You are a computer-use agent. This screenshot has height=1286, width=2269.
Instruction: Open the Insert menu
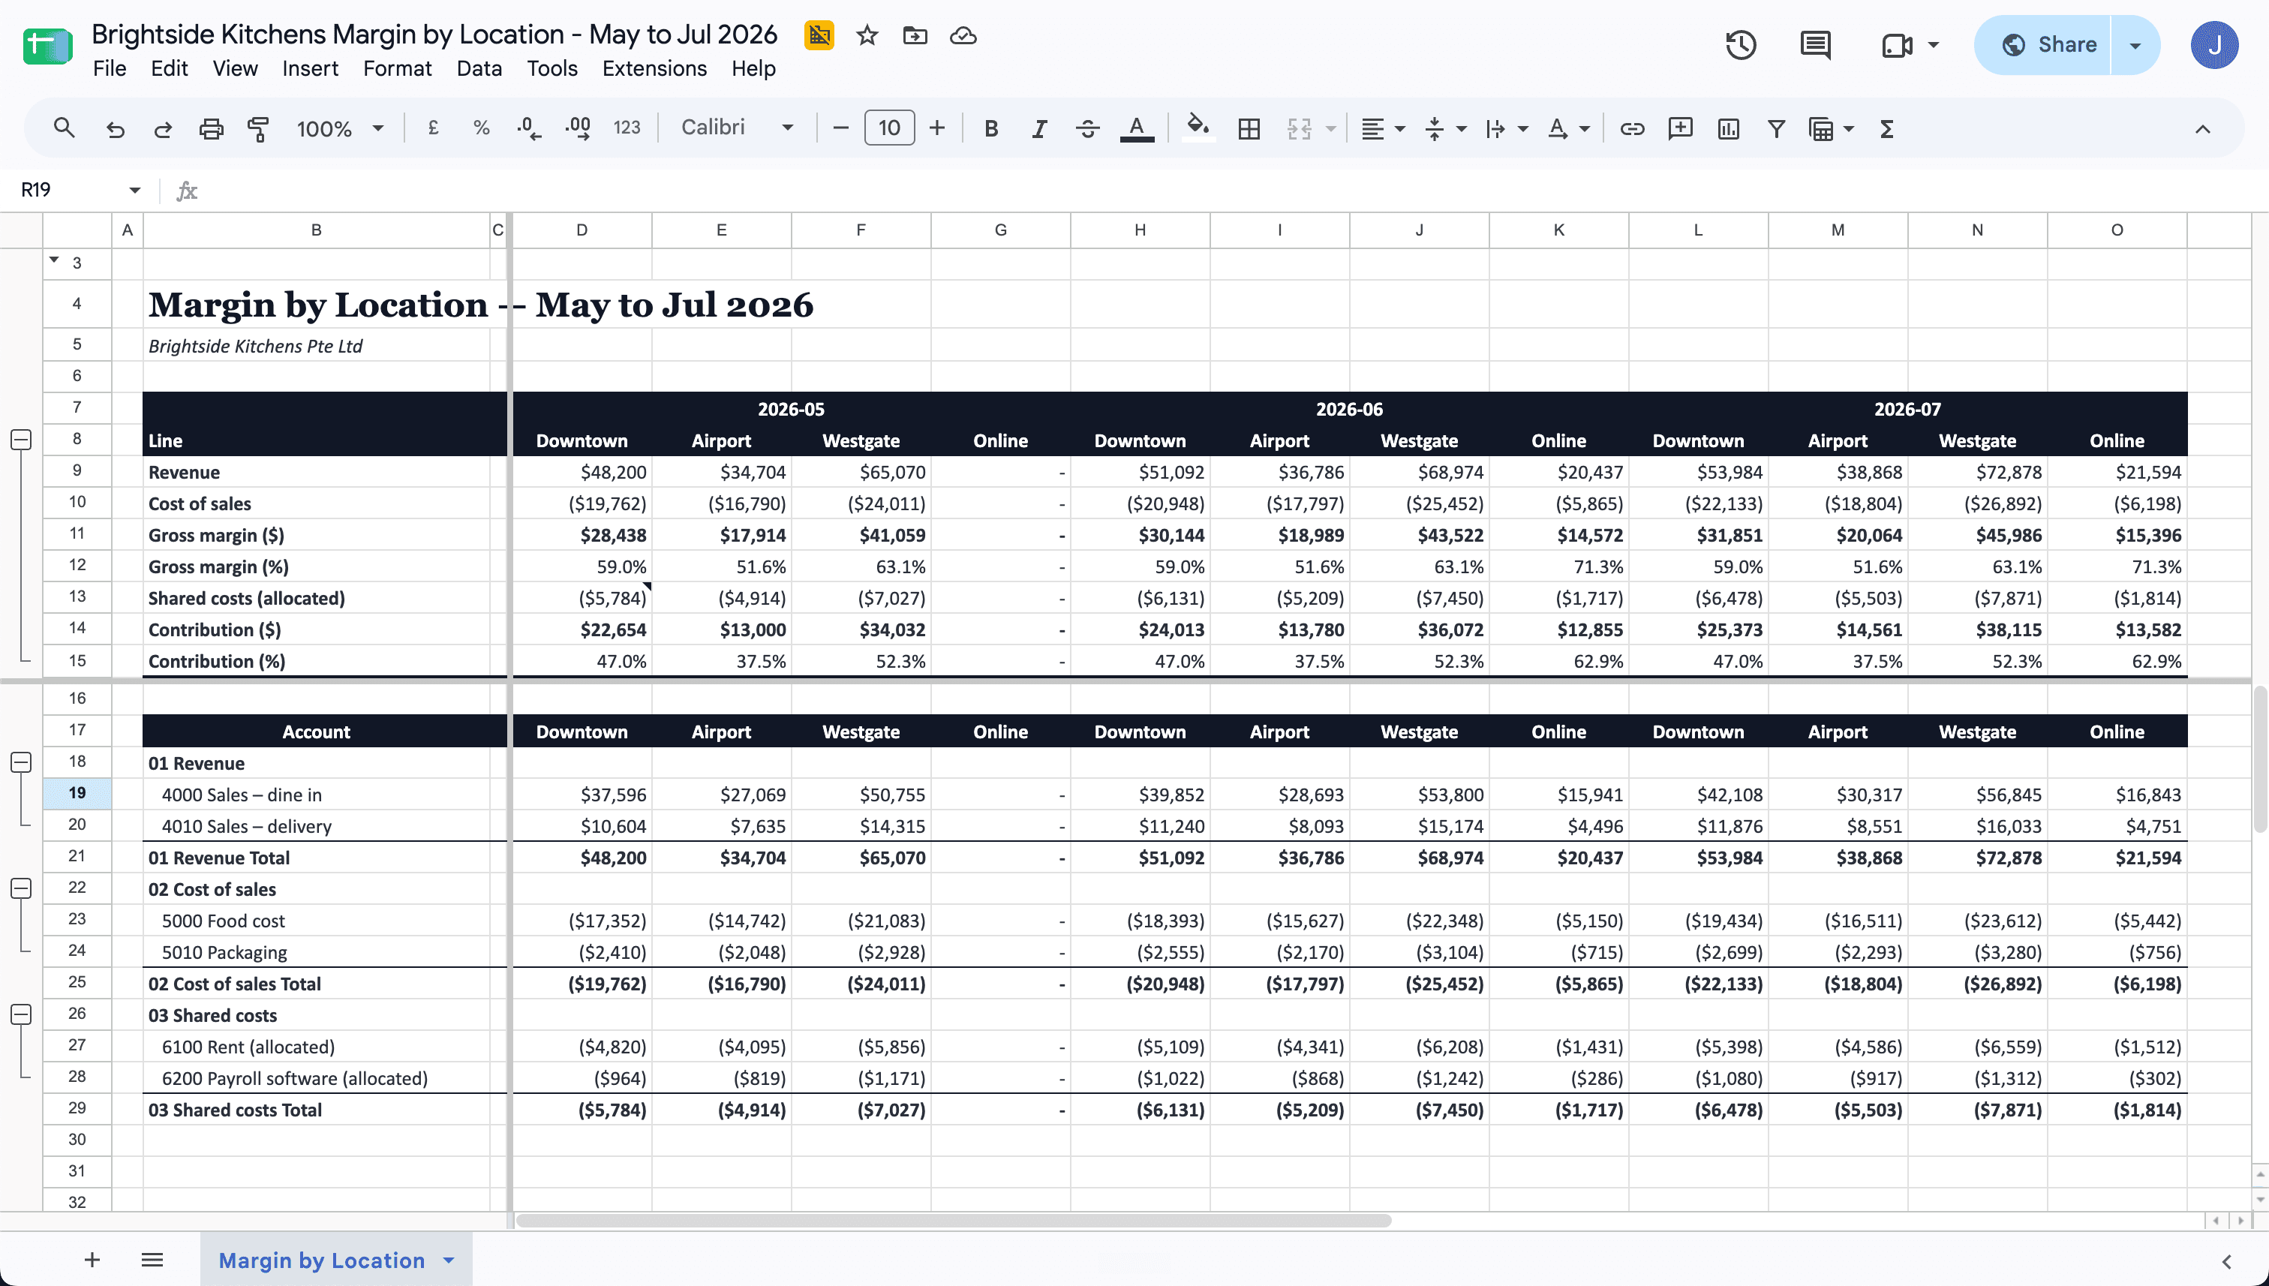(310, 68)
